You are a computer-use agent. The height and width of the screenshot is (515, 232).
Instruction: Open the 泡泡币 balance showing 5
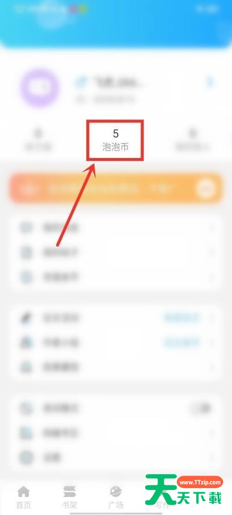pyautogui.click(x=116, y=140)
